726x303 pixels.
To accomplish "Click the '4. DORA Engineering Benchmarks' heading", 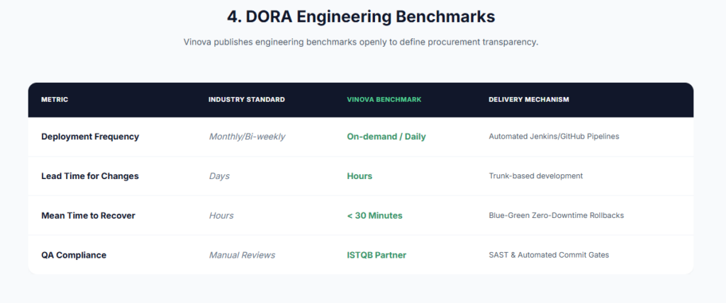I will tap(361, 17).
